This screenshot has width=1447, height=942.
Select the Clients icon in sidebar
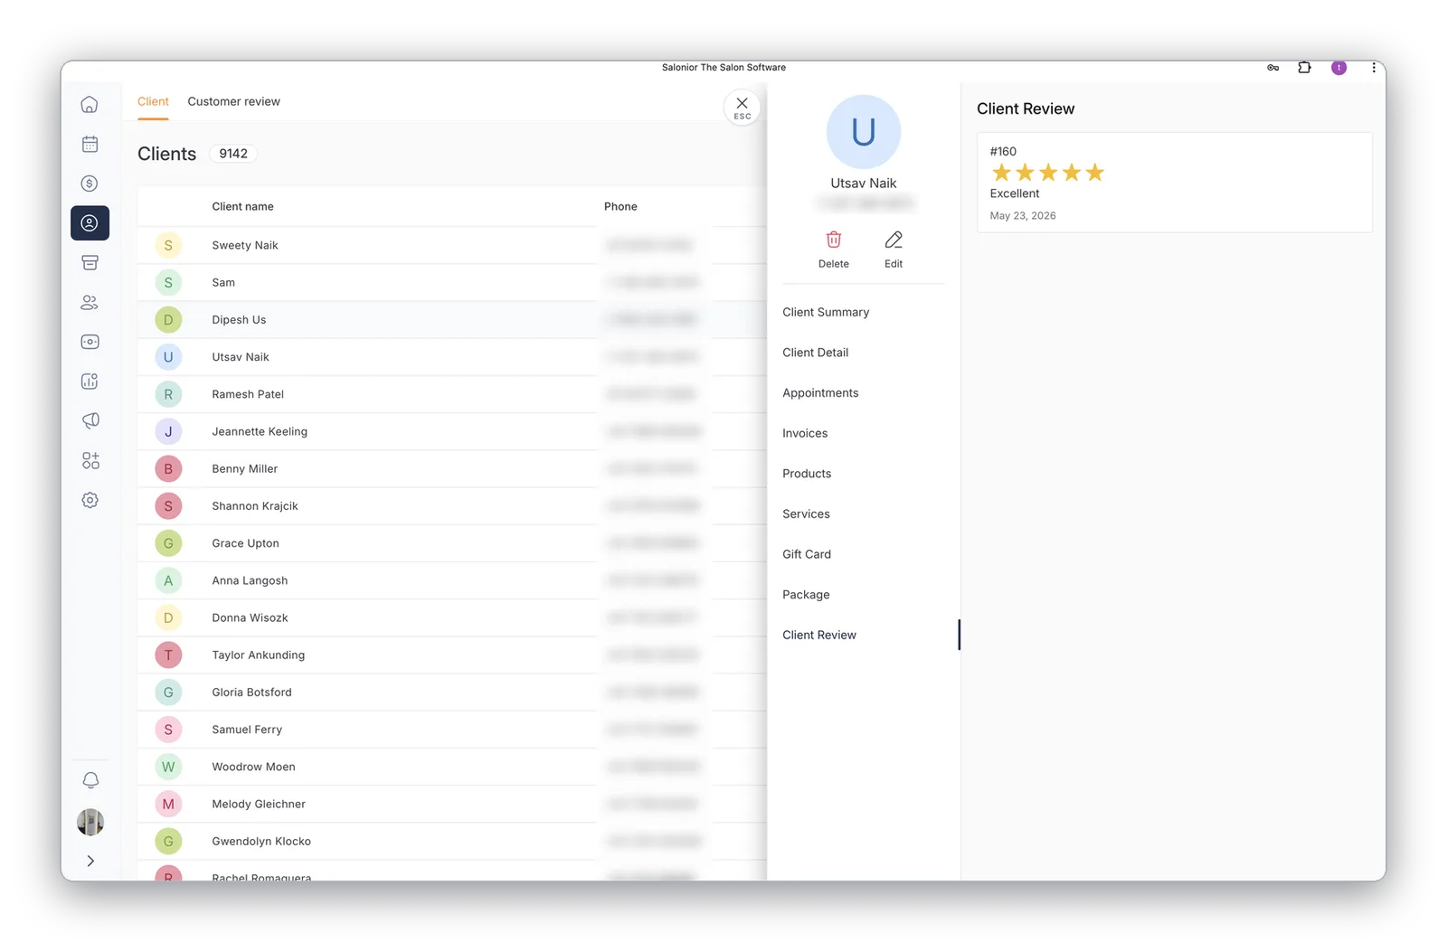tap(90, 223)
